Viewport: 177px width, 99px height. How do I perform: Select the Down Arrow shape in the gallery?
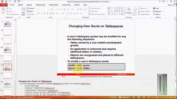pyautogui.click(x=119, y=11)
